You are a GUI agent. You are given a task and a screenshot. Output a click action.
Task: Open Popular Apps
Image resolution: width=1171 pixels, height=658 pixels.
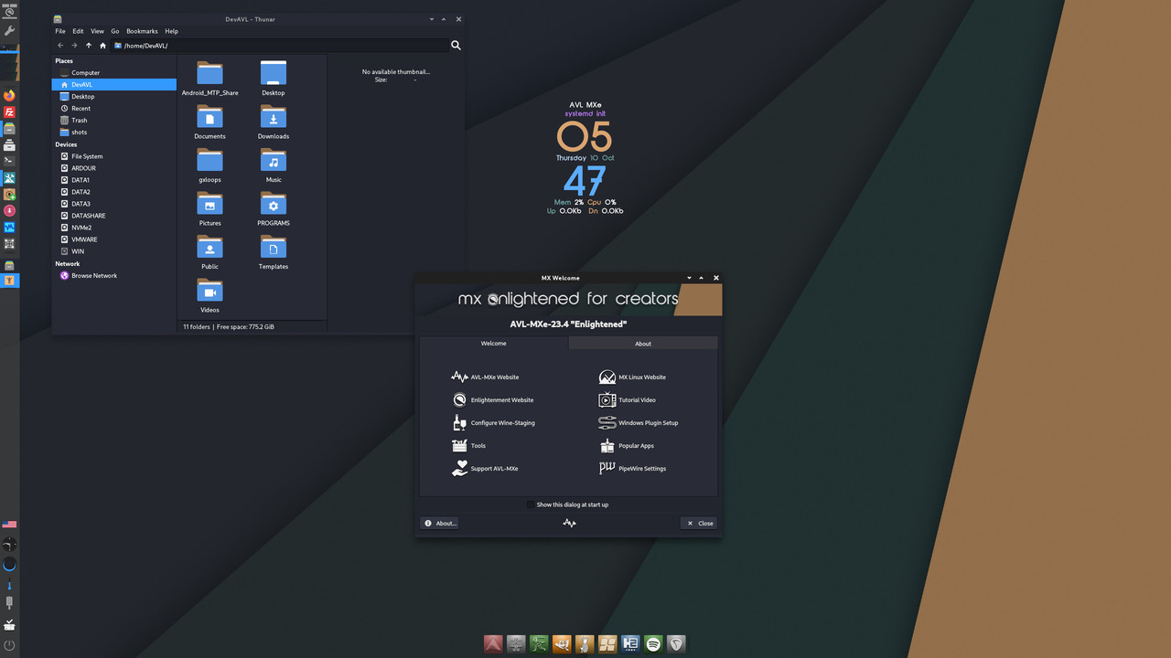point(626,445)
